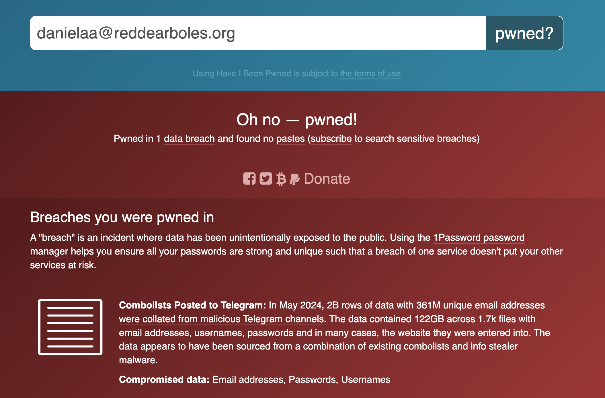Click the 'manager' underlined link text
The image size is (605, 398).
click(49, 251)
